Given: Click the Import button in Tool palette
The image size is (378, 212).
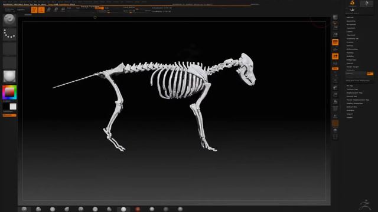Looking at the screenshot, I should [x=350, y=114].
